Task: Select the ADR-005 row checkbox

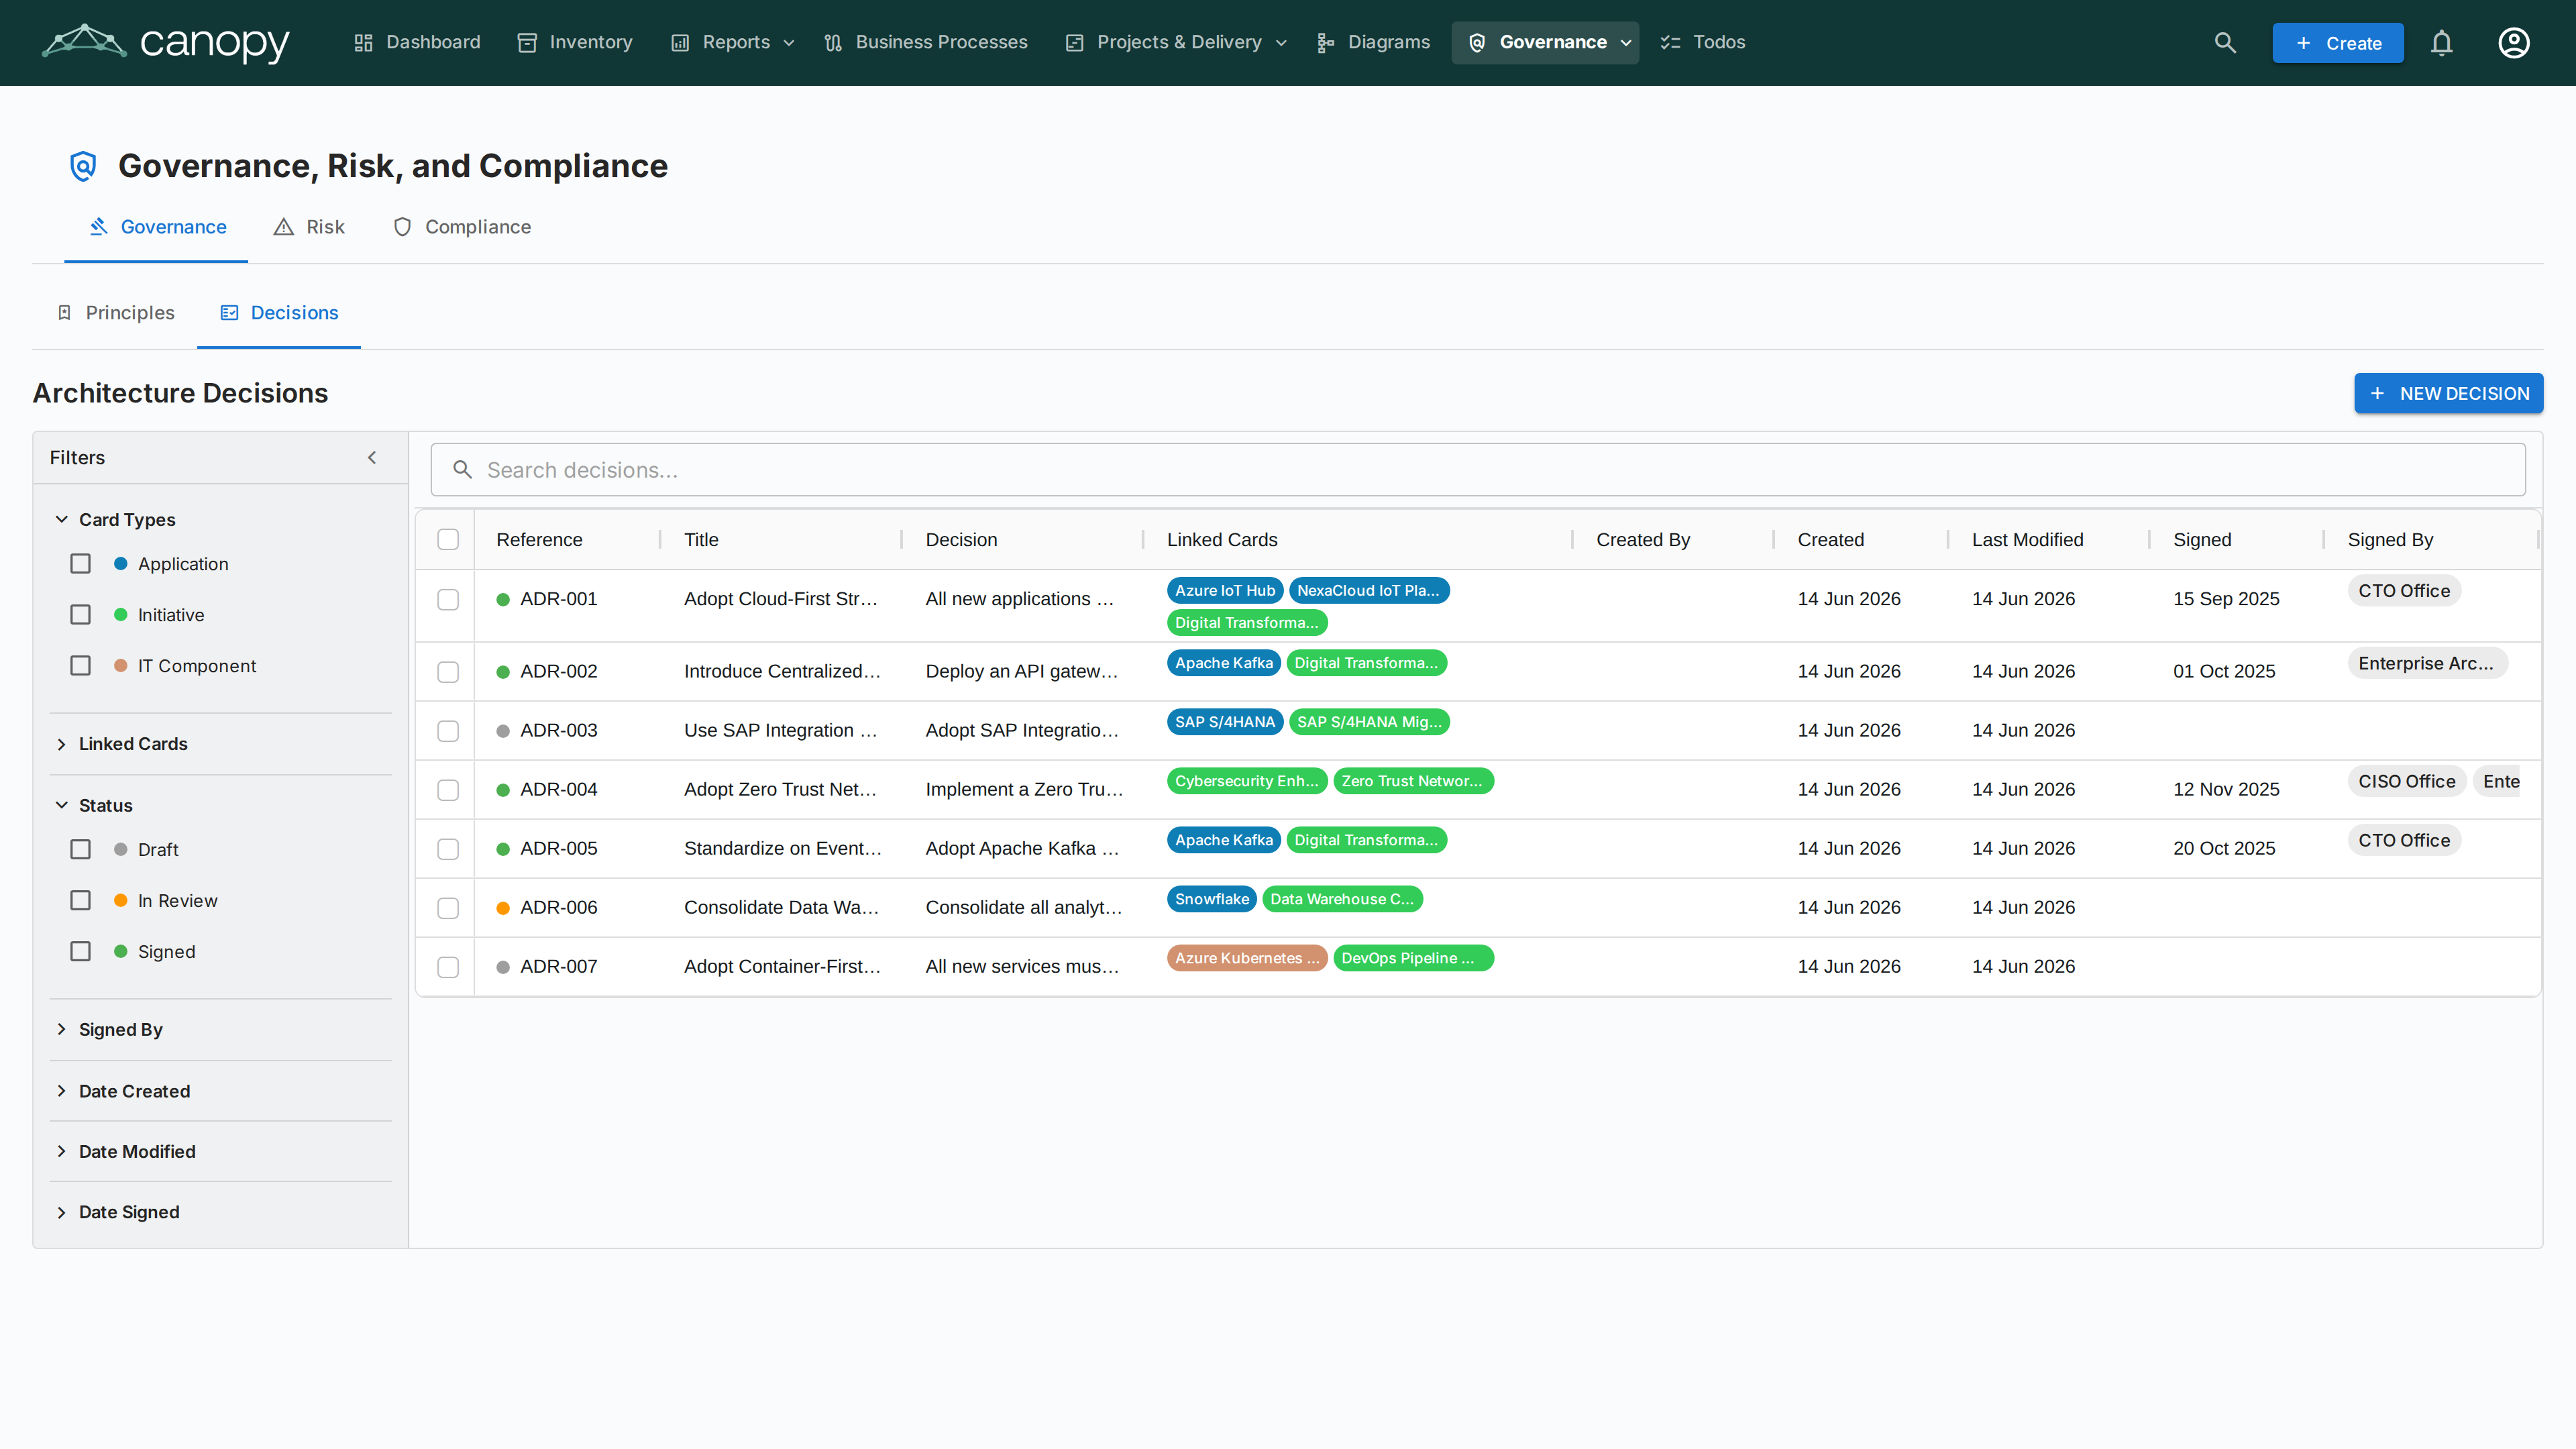Action: pyautogui.click(x=448, y=849)
